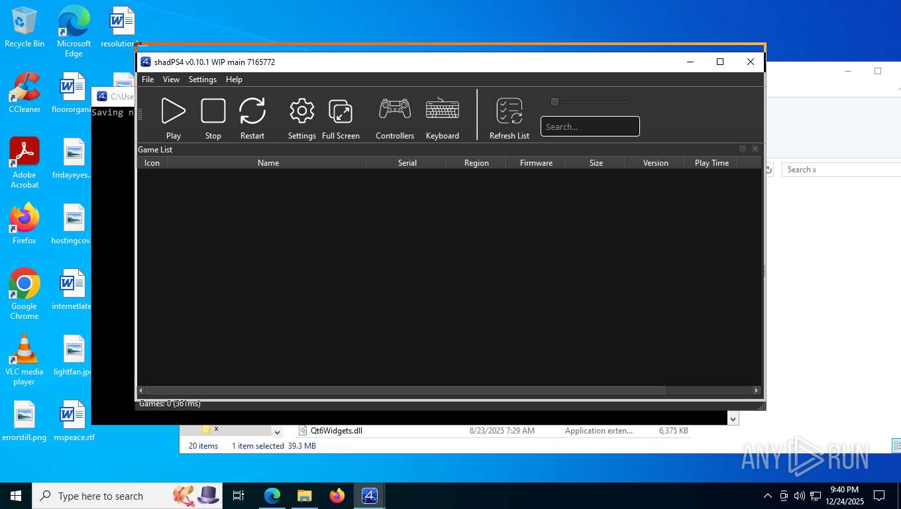
Task: Sort game list by Serial column
Action: 407,163
